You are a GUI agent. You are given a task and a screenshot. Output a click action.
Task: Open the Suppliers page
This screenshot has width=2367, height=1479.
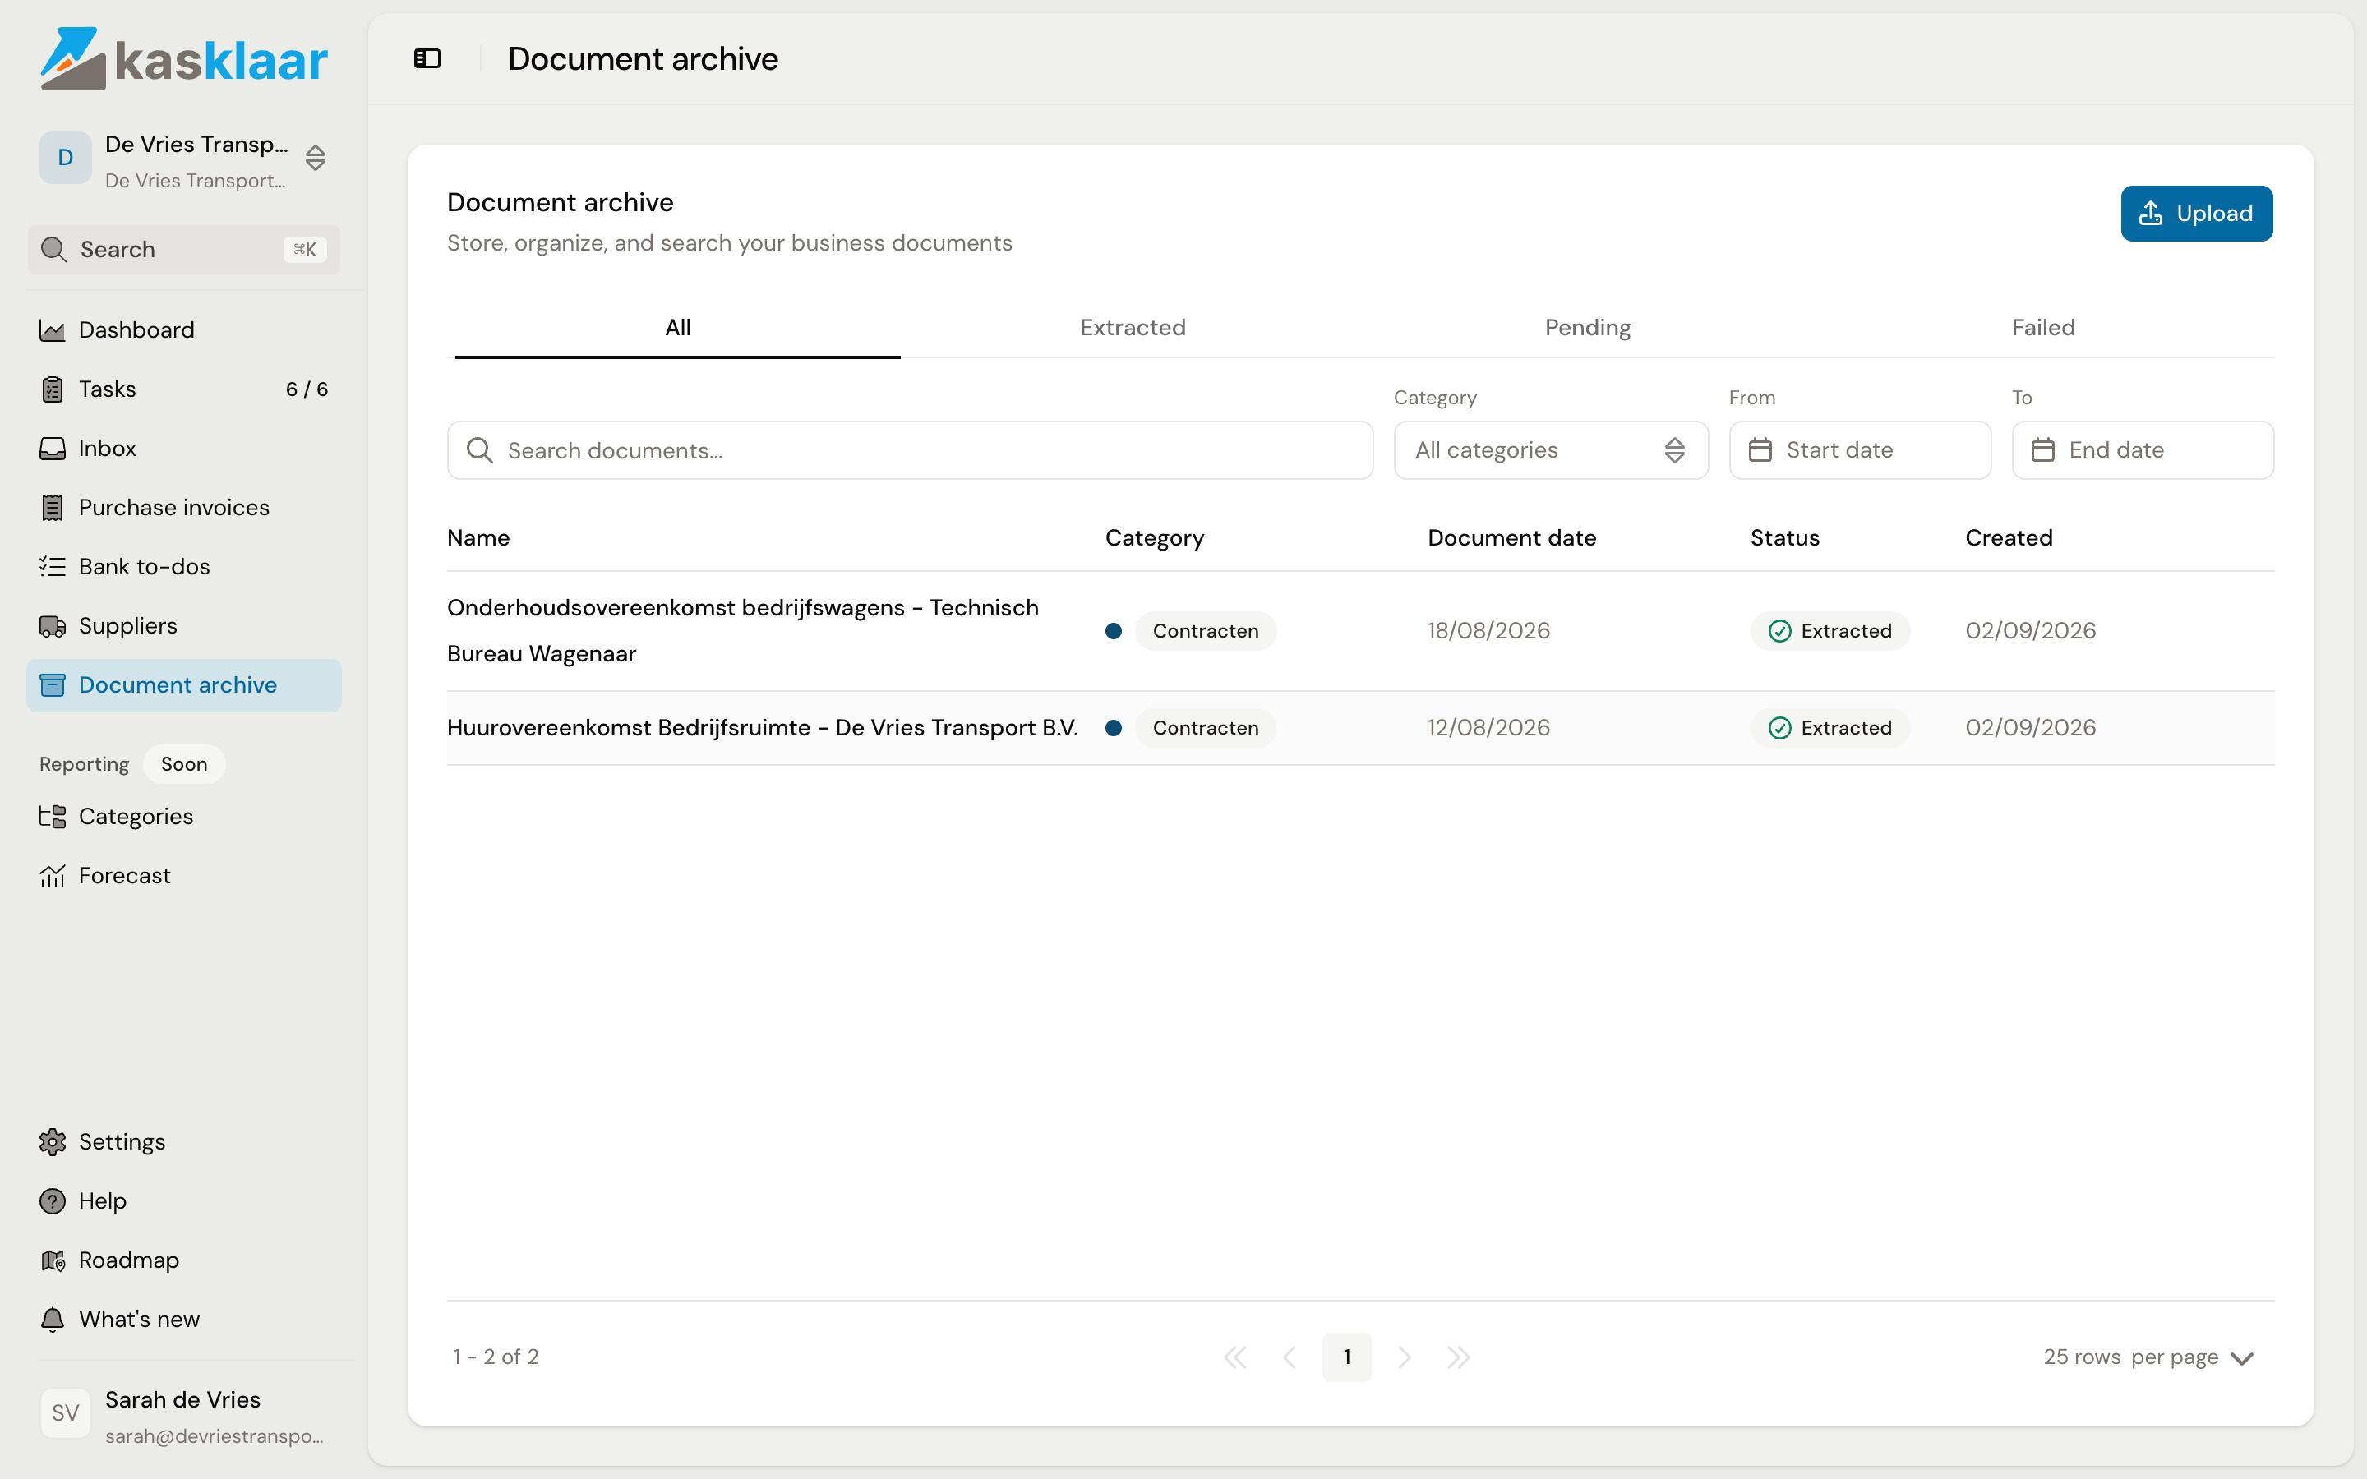pos(184,626)
